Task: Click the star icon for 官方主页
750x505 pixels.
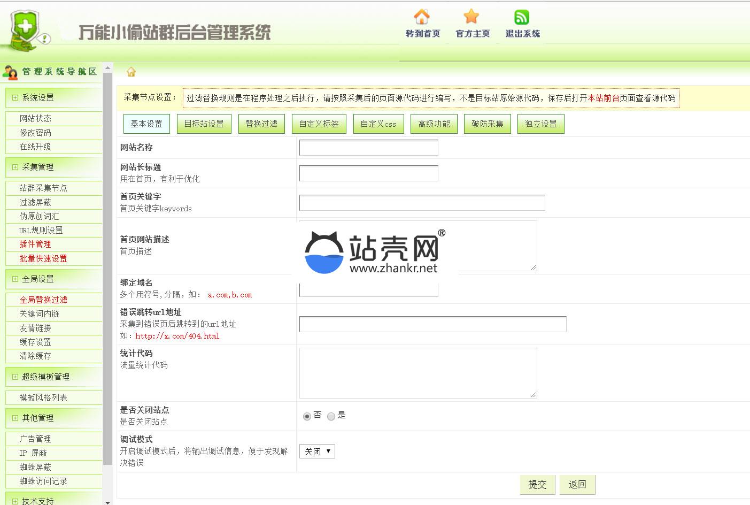Action: (471, 17)
